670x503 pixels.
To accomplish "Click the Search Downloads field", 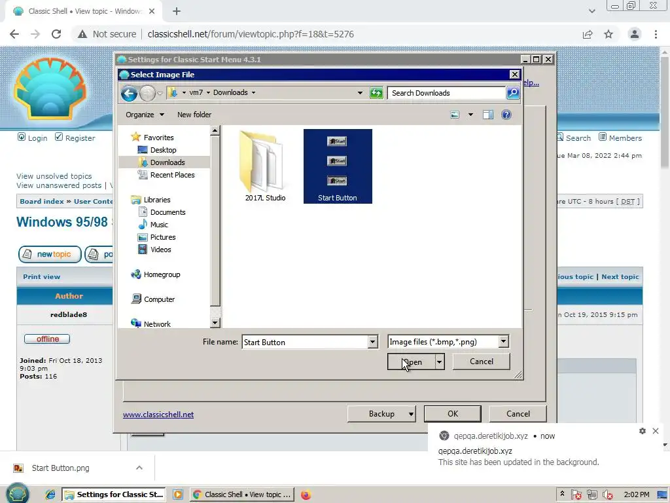I will click(x=446, y=93).
